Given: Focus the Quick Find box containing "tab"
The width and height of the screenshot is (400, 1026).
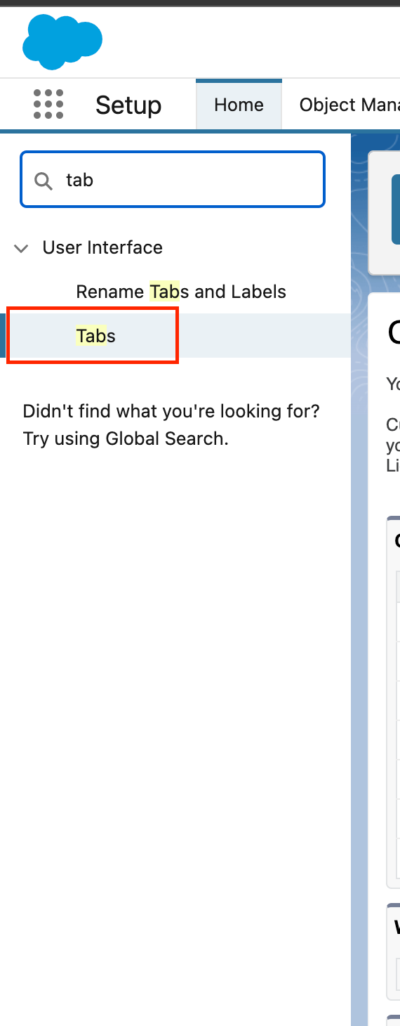Looking at the screenshot, I should (x=173, y=180).
